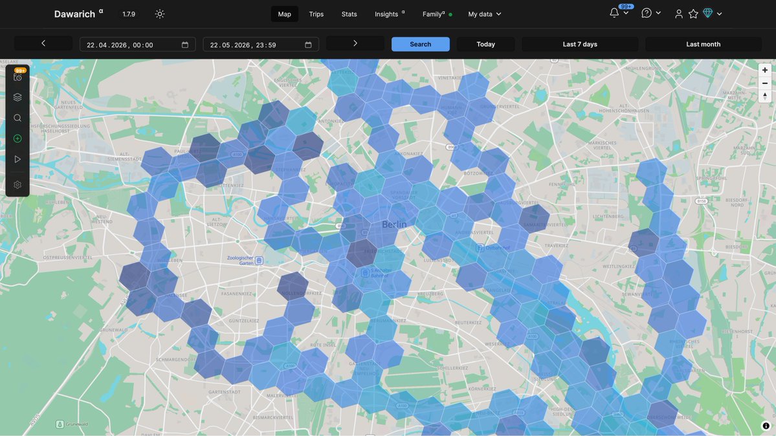The height and width of the screenshot is (436, 776).
Task: Click version number 1.7.9
Action: pos(129,14)
